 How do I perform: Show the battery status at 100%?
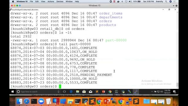pyautogui.click(x=137, y=1)
